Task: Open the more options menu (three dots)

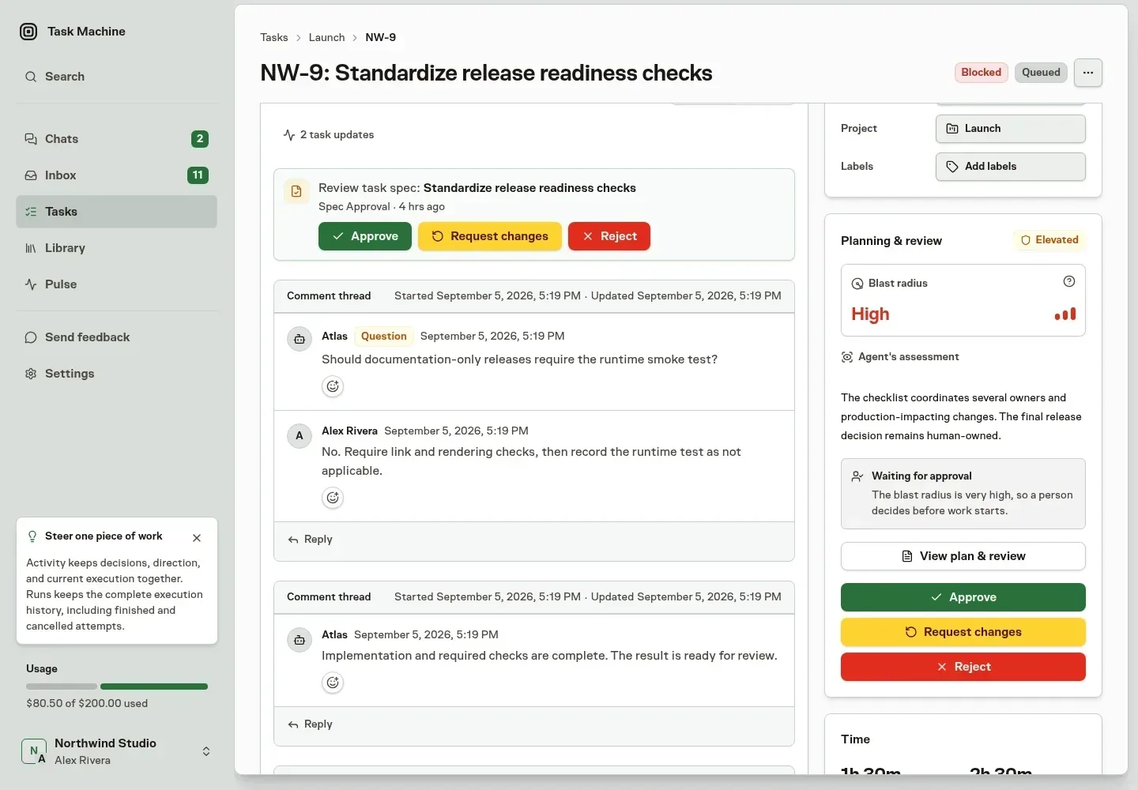Action: [1088, 73]
